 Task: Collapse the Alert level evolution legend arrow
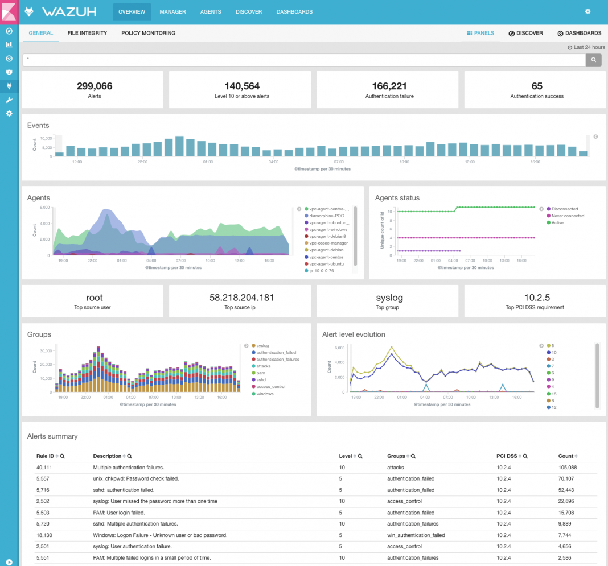click(541, 346)
